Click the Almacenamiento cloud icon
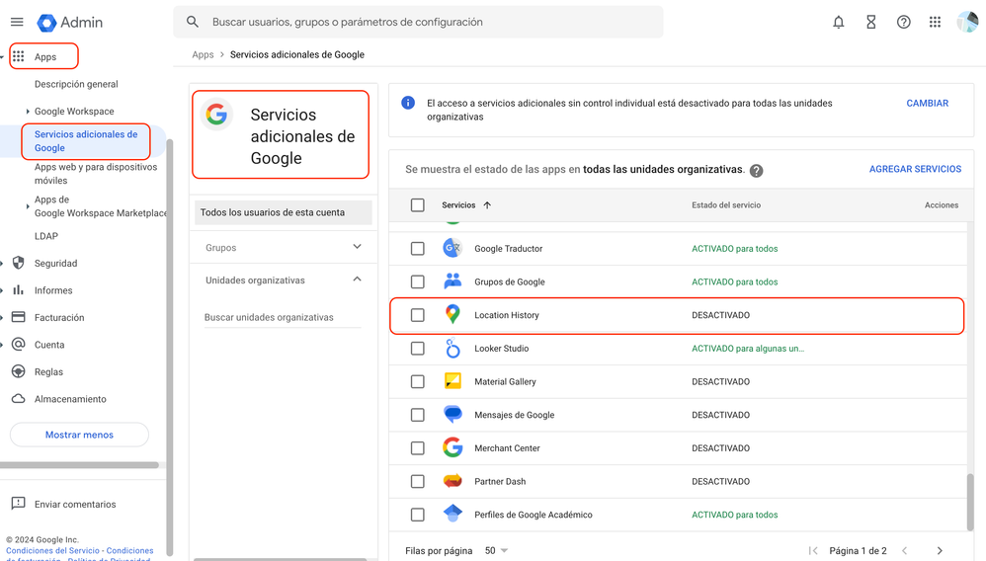 point(18,399)
